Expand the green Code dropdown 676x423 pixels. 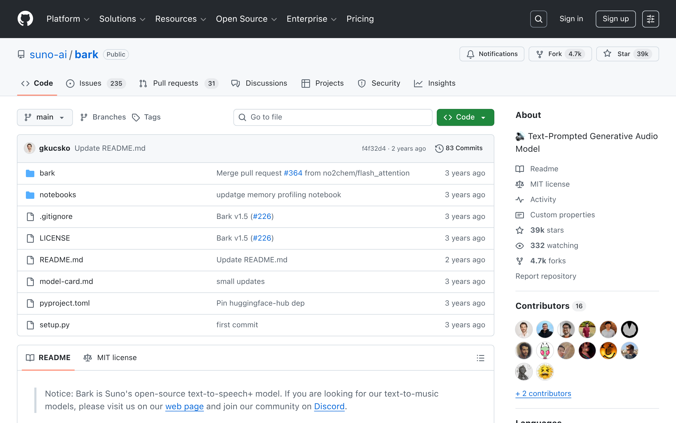point(465,117)
